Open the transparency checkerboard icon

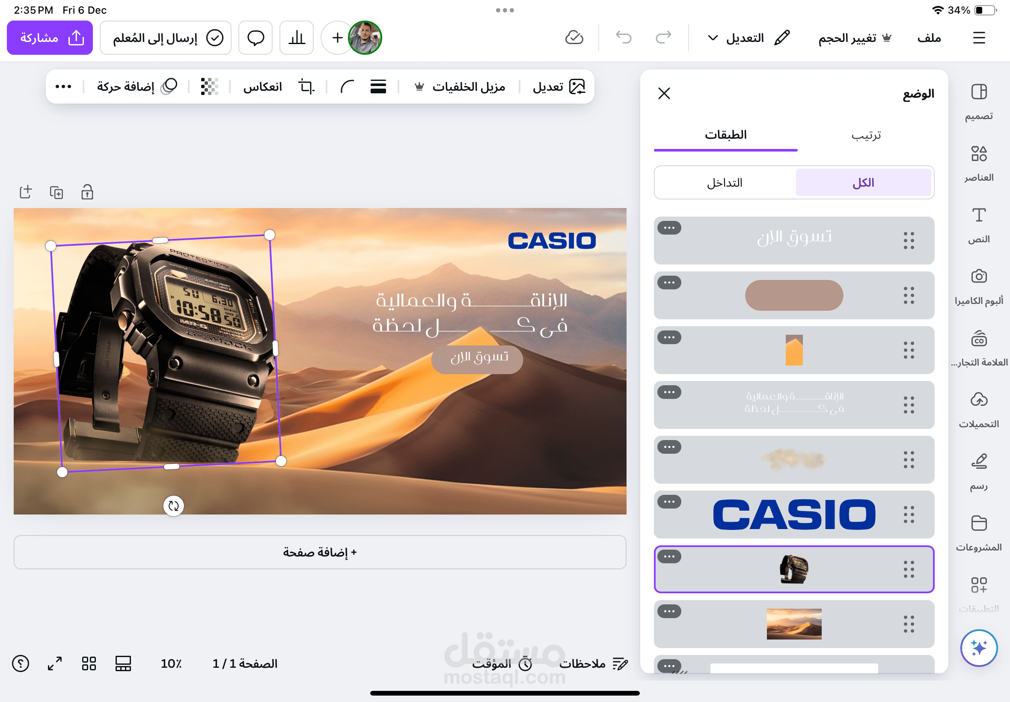pos(209,86)
